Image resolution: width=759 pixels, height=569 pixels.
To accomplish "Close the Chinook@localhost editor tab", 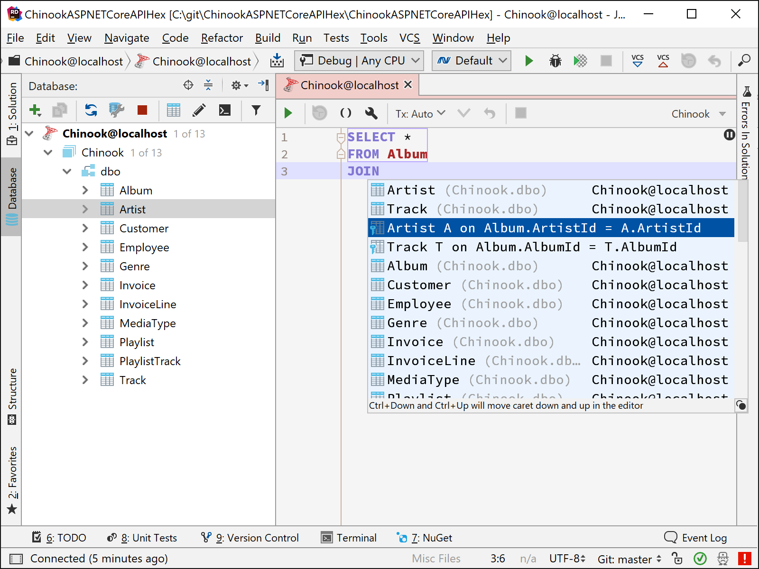I will (408, 85).
